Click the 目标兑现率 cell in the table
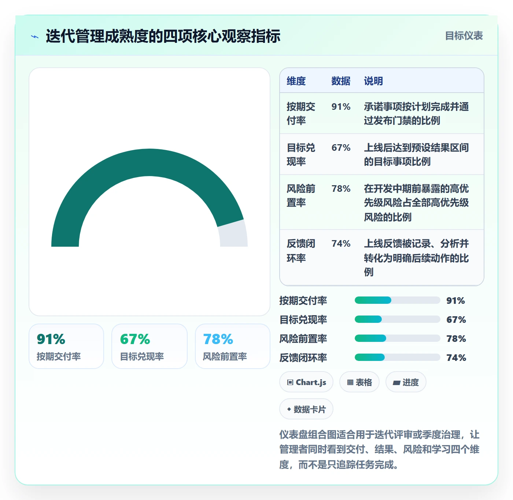The height and width of the screenshot is (500, 513). 301,154
